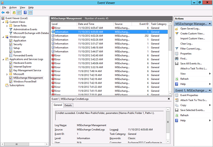
Task: Click Clear Log action link
Action: (186, 44)
